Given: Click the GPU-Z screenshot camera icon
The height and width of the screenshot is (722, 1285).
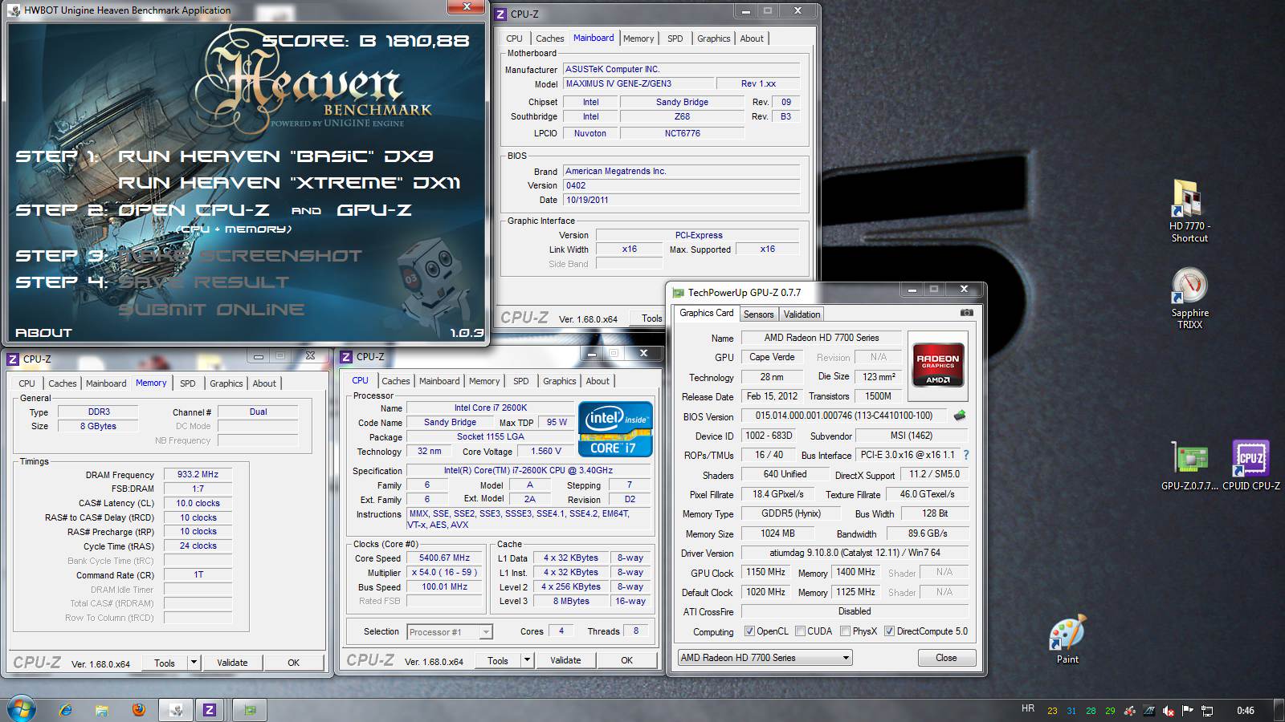Looking at the screenshot, I should pyautogui.click(x=966, y=313).
